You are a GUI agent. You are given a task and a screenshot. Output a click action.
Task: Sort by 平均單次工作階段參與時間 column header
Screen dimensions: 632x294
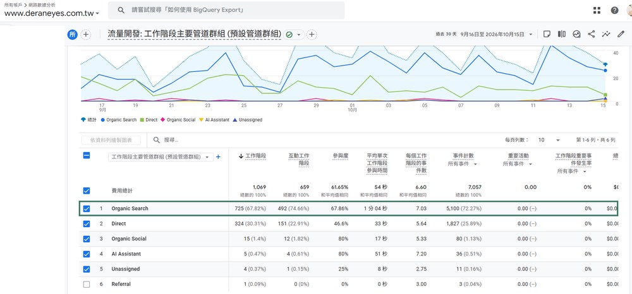coord(377,163)
